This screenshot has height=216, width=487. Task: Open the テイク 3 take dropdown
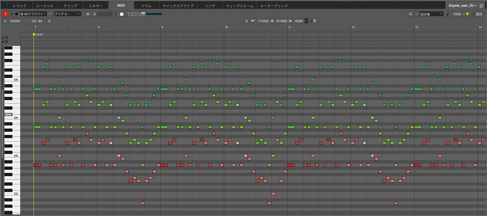(x=67, y=14)
